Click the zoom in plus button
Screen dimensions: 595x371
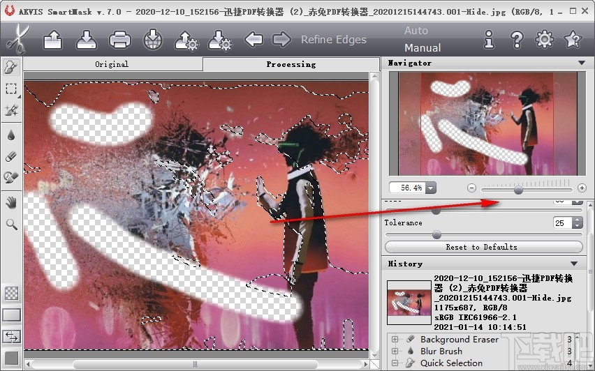coord(582,188)
